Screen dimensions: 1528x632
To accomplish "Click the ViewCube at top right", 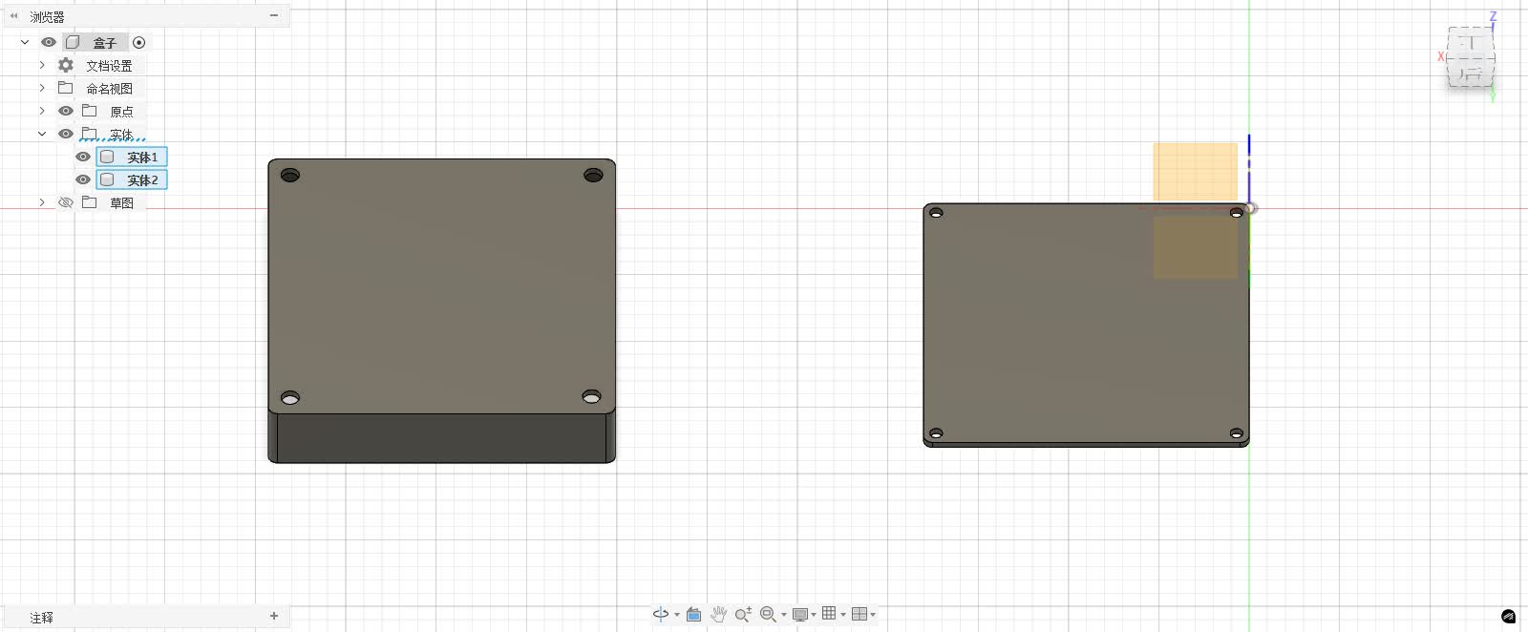I will pos(1471,57).
